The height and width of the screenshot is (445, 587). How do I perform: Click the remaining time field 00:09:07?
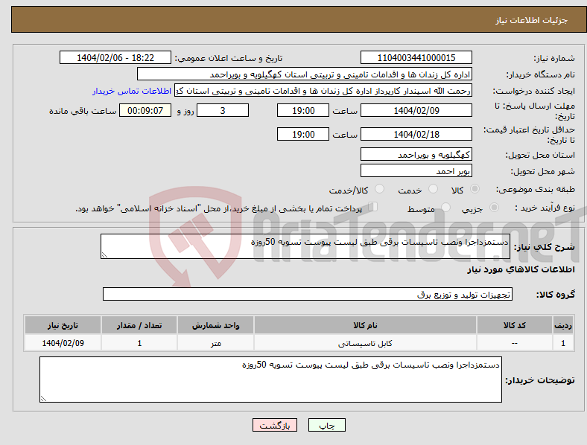coord(145,111)
